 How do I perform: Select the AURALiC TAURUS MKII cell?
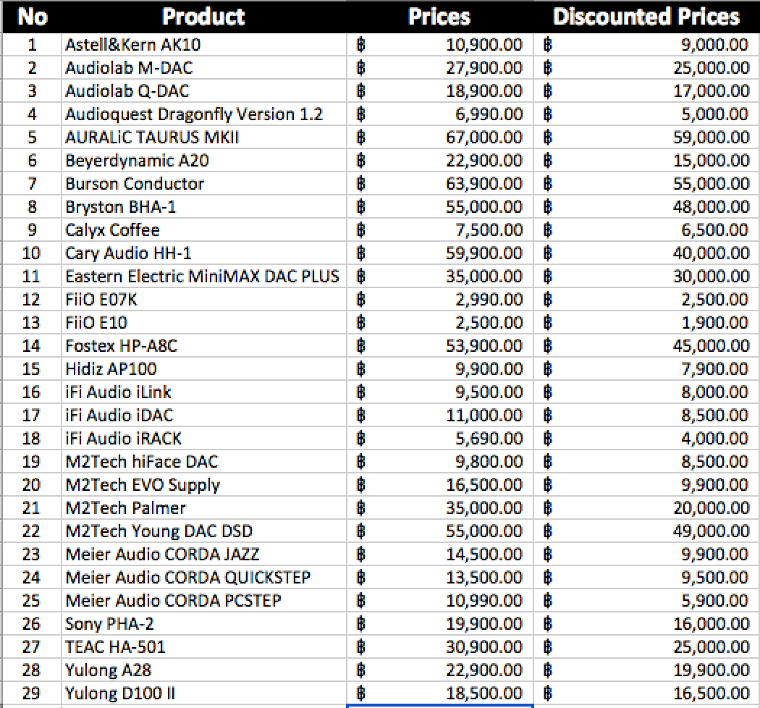tap(151, 138)
